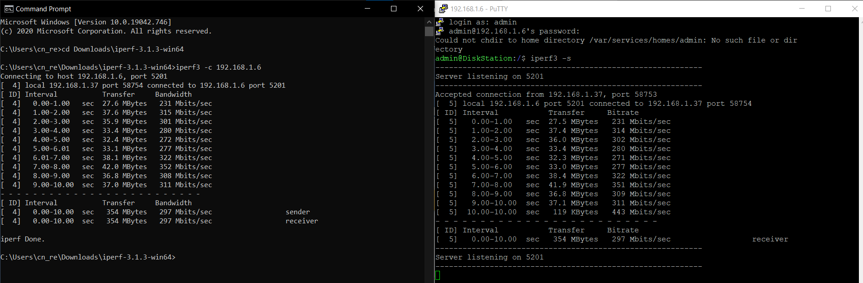Viewport: 863px width, 283px height.
Task: Click first 'Server listening on 5201' line
Action: coord(489,76)
